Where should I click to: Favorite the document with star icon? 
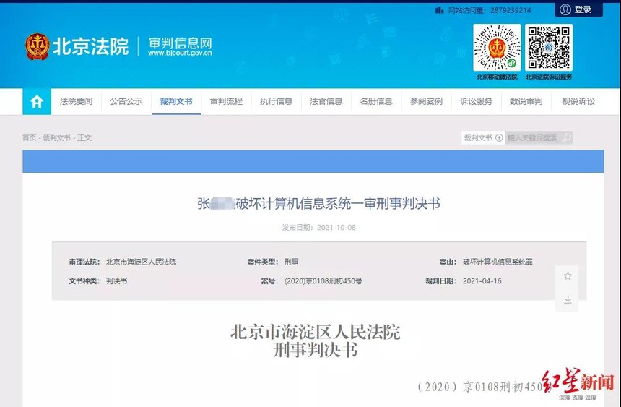click(x=568, y=276)
